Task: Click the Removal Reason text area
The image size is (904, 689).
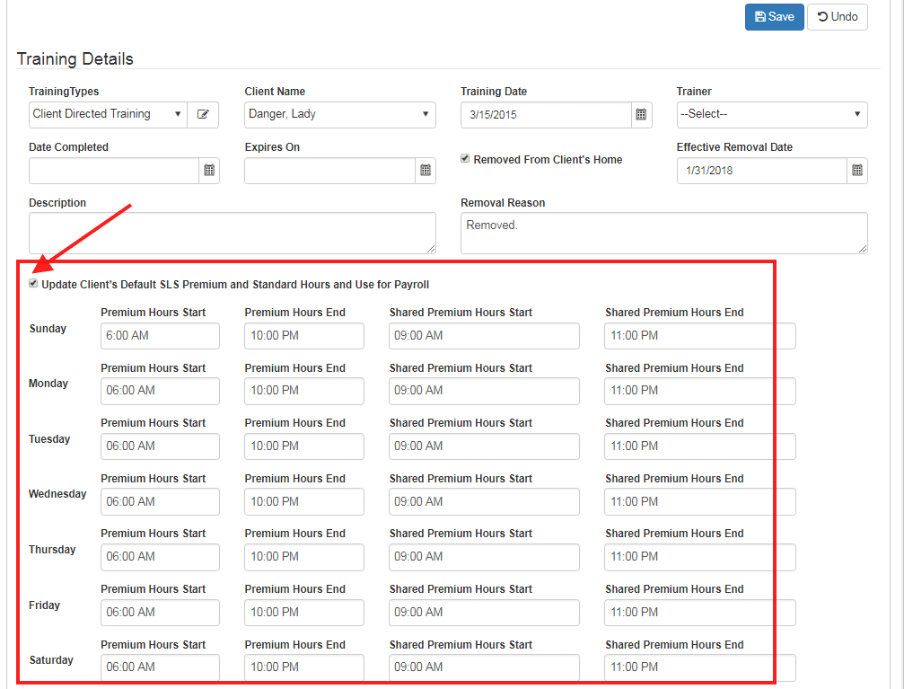Action: (663, 233)
